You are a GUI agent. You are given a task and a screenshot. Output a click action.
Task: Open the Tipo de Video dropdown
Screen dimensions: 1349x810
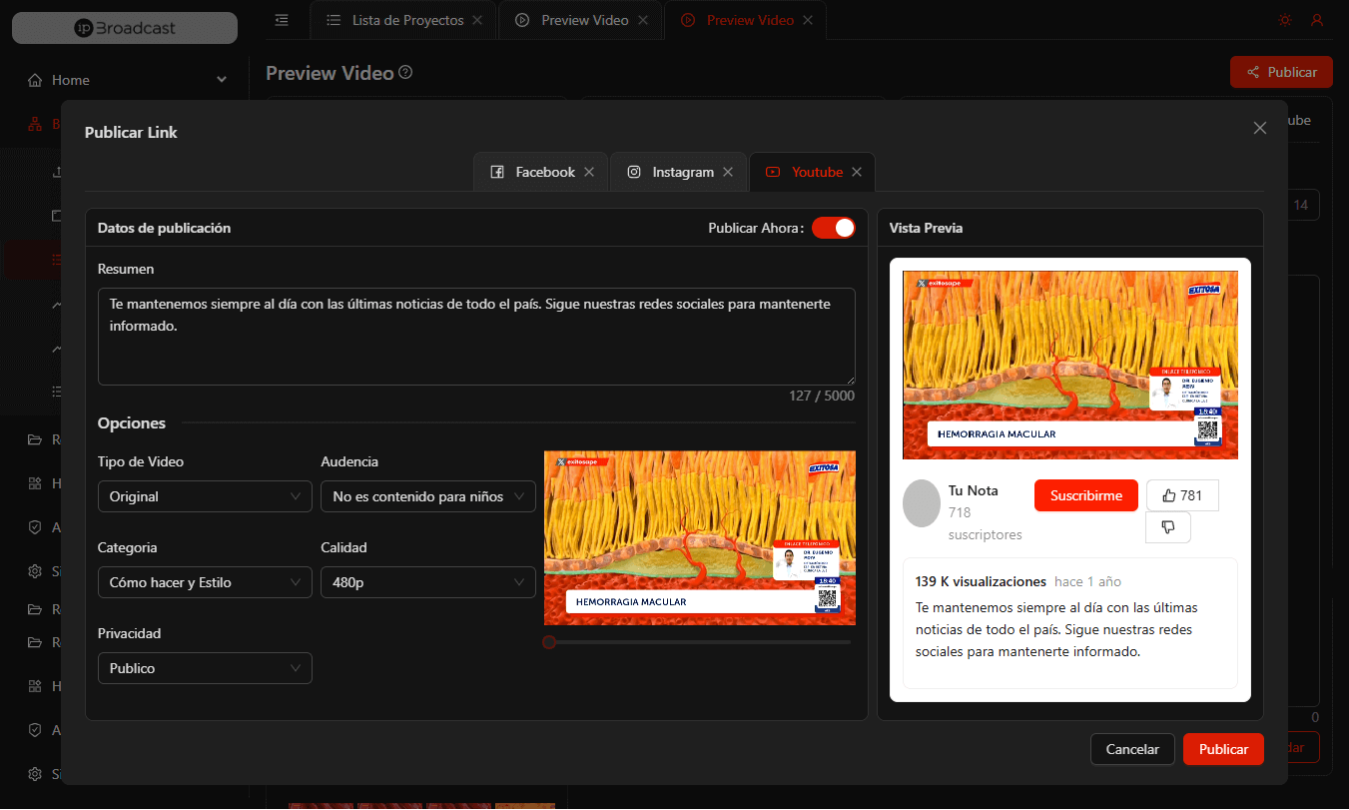[205, 496]
